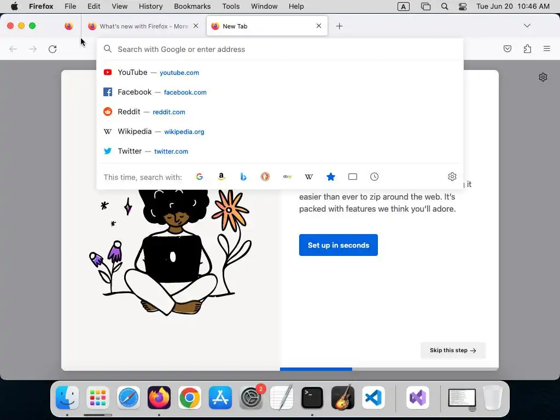Image resolution: width=560 pixels, height=420 pixels.
Task: Open TextEdit from the Dock
Action: (282, 398)
